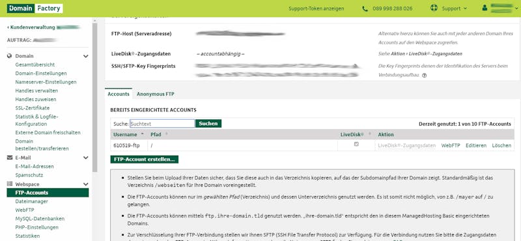Click the Support lifebuoy icon

click(434, 8)
